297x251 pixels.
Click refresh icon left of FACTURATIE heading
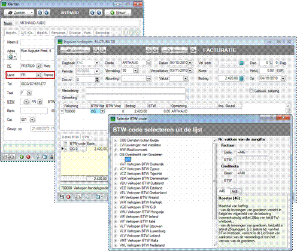point(193,50)
